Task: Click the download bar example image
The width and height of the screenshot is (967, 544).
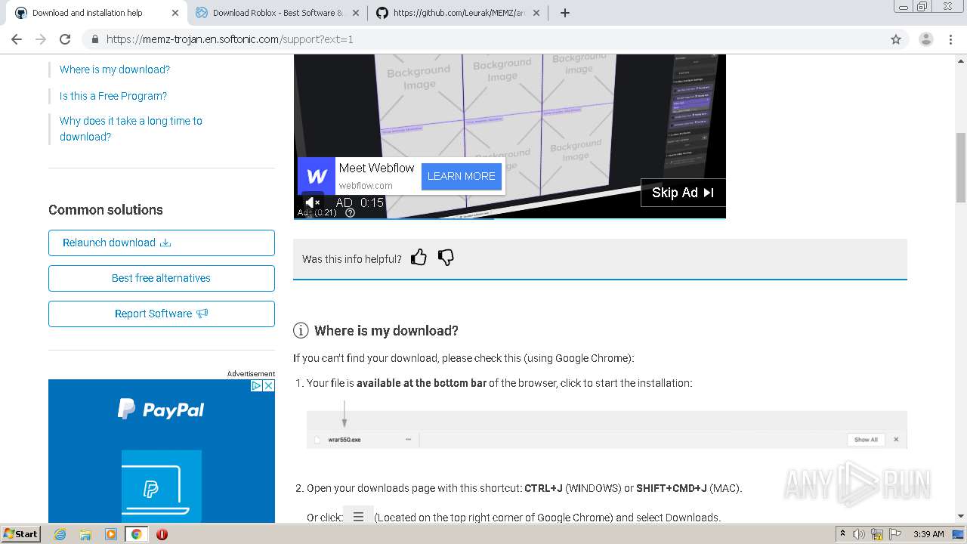Action: [x=607, y=430]
